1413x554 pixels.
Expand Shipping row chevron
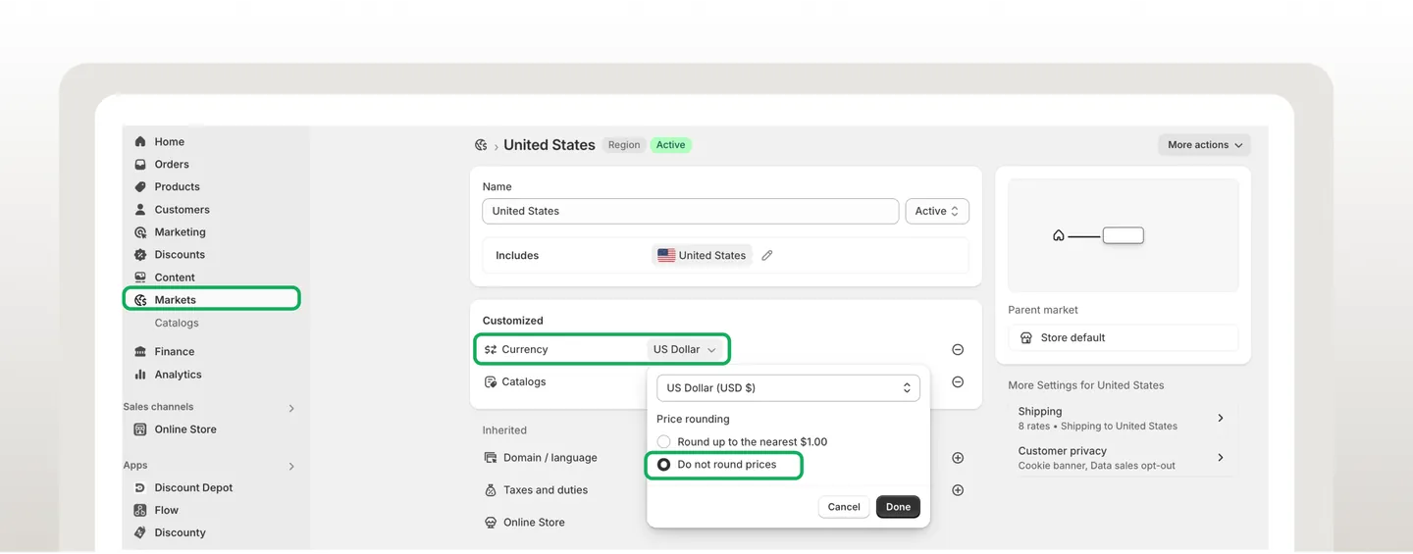coord(1221,419)
